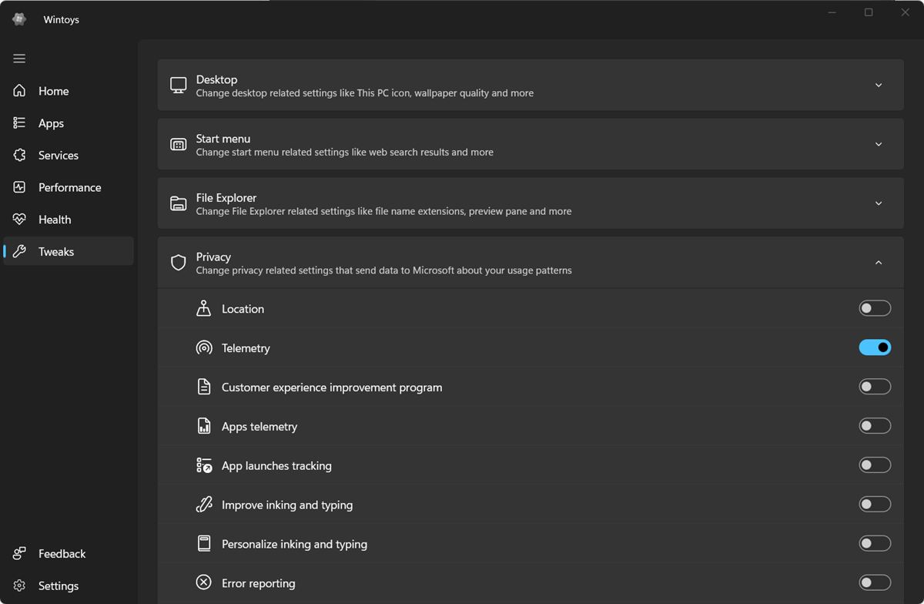The width and height of the screenshot is (924, 604).
Task: Click the Desktop section description text
Action: tap(364, 93)
